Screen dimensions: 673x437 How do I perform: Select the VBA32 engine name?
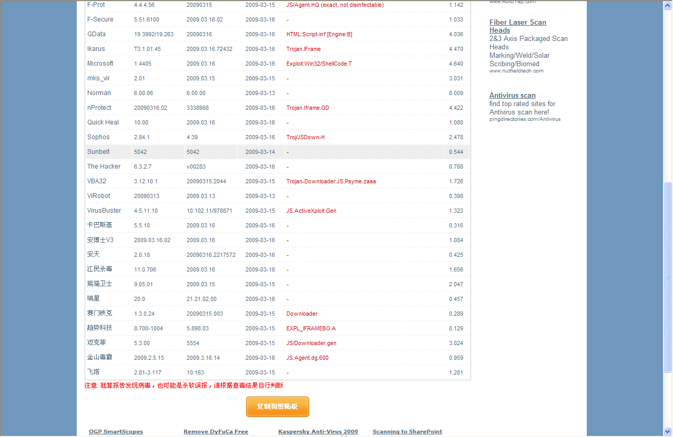click(97, 181)
